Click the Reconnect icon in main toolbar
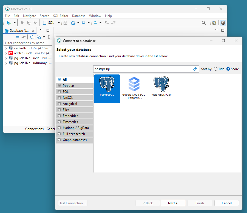247x213 pixels. (x=29, y=23)
